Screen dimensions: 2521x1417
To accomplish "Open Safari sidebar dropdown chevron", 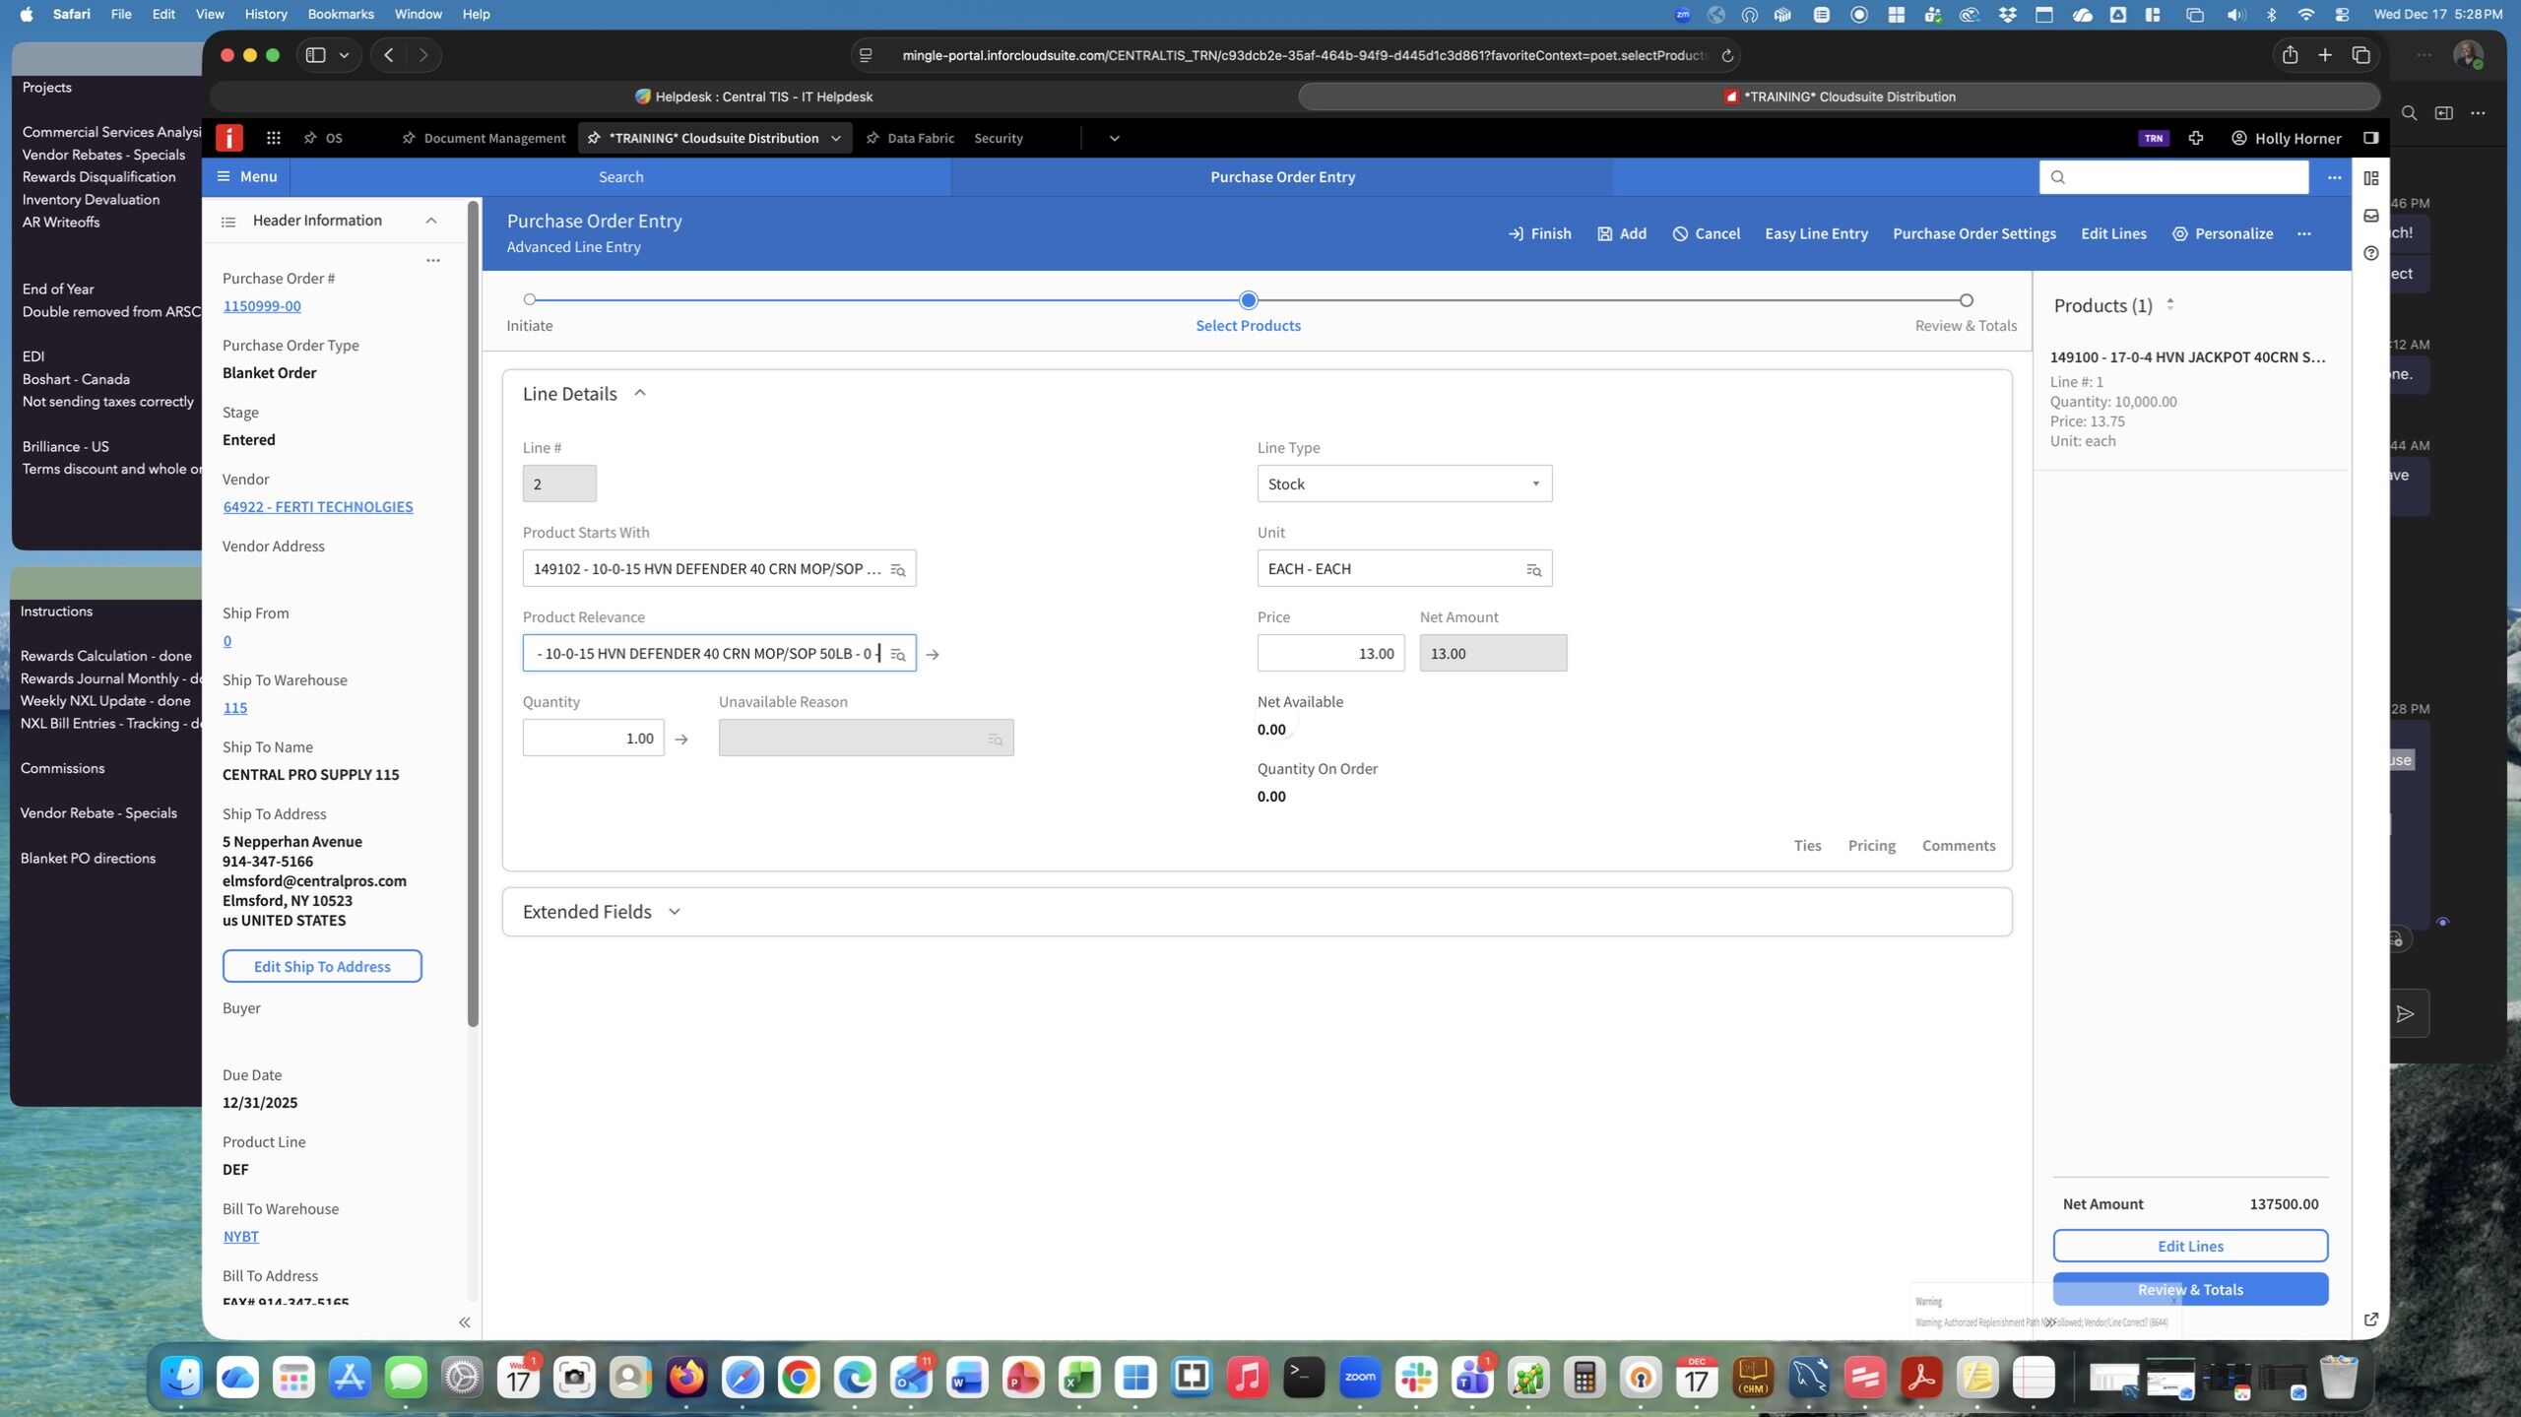I will coord(344,55).
